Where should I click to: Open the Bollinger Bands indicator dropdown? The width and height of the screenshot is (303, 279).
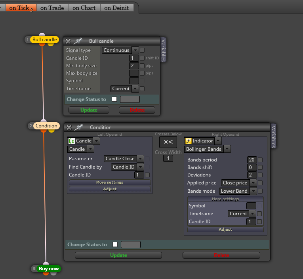pyautogui.click(x=207, y=149)
